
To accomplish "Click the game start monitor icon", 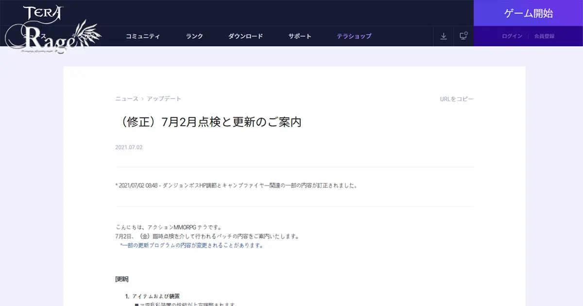I will click(x=463, y=36).
